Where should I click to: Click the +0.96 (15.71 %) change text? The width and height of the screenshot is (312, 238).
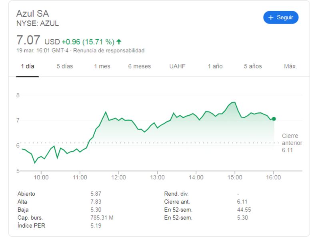point(88,42)
